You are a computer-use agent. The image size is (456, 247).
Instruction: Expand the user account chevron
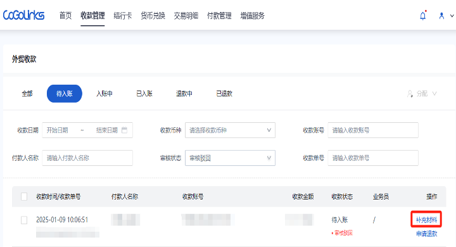(x=452, y=16)
